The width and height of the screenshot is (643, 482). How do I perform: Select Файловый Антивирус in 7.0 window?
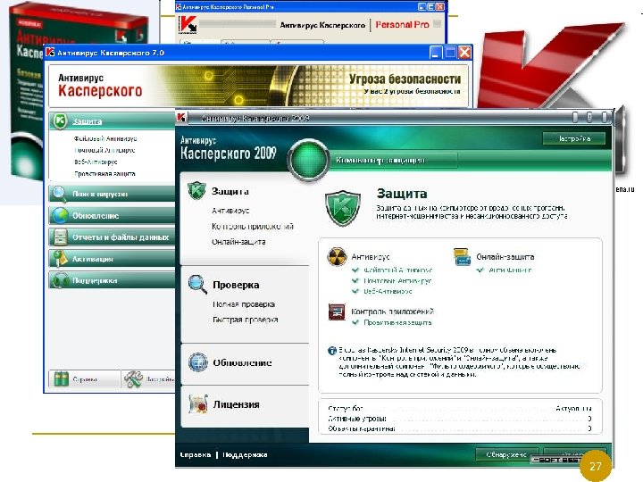tap(105, 138)
